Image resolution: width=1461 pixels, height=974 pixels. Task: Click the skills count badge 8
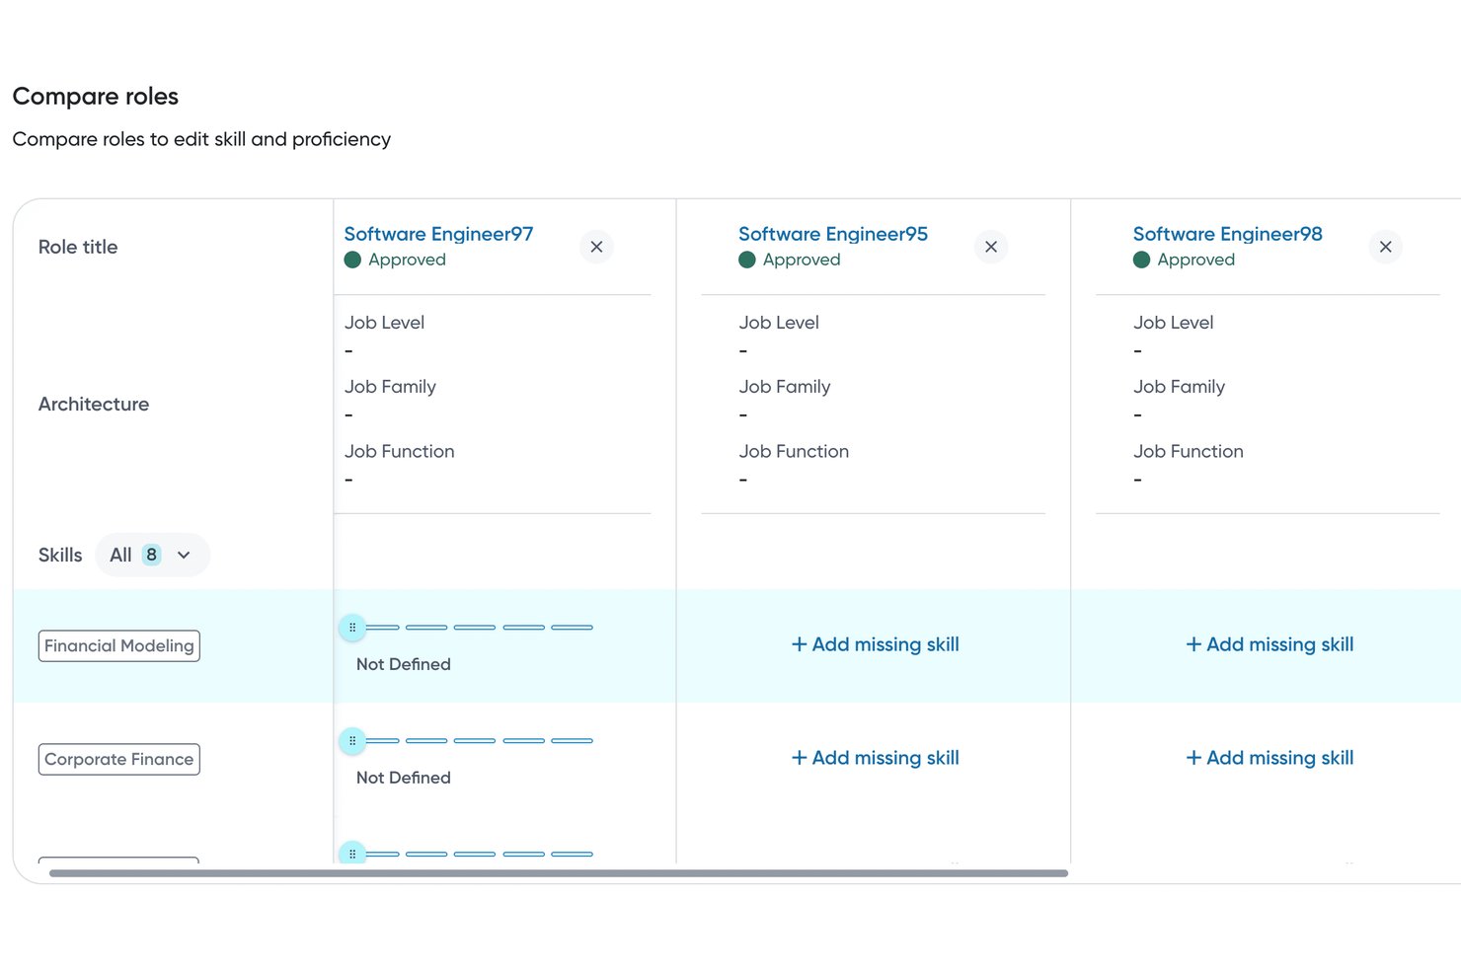pyautogui.click(x=151, y=555)
